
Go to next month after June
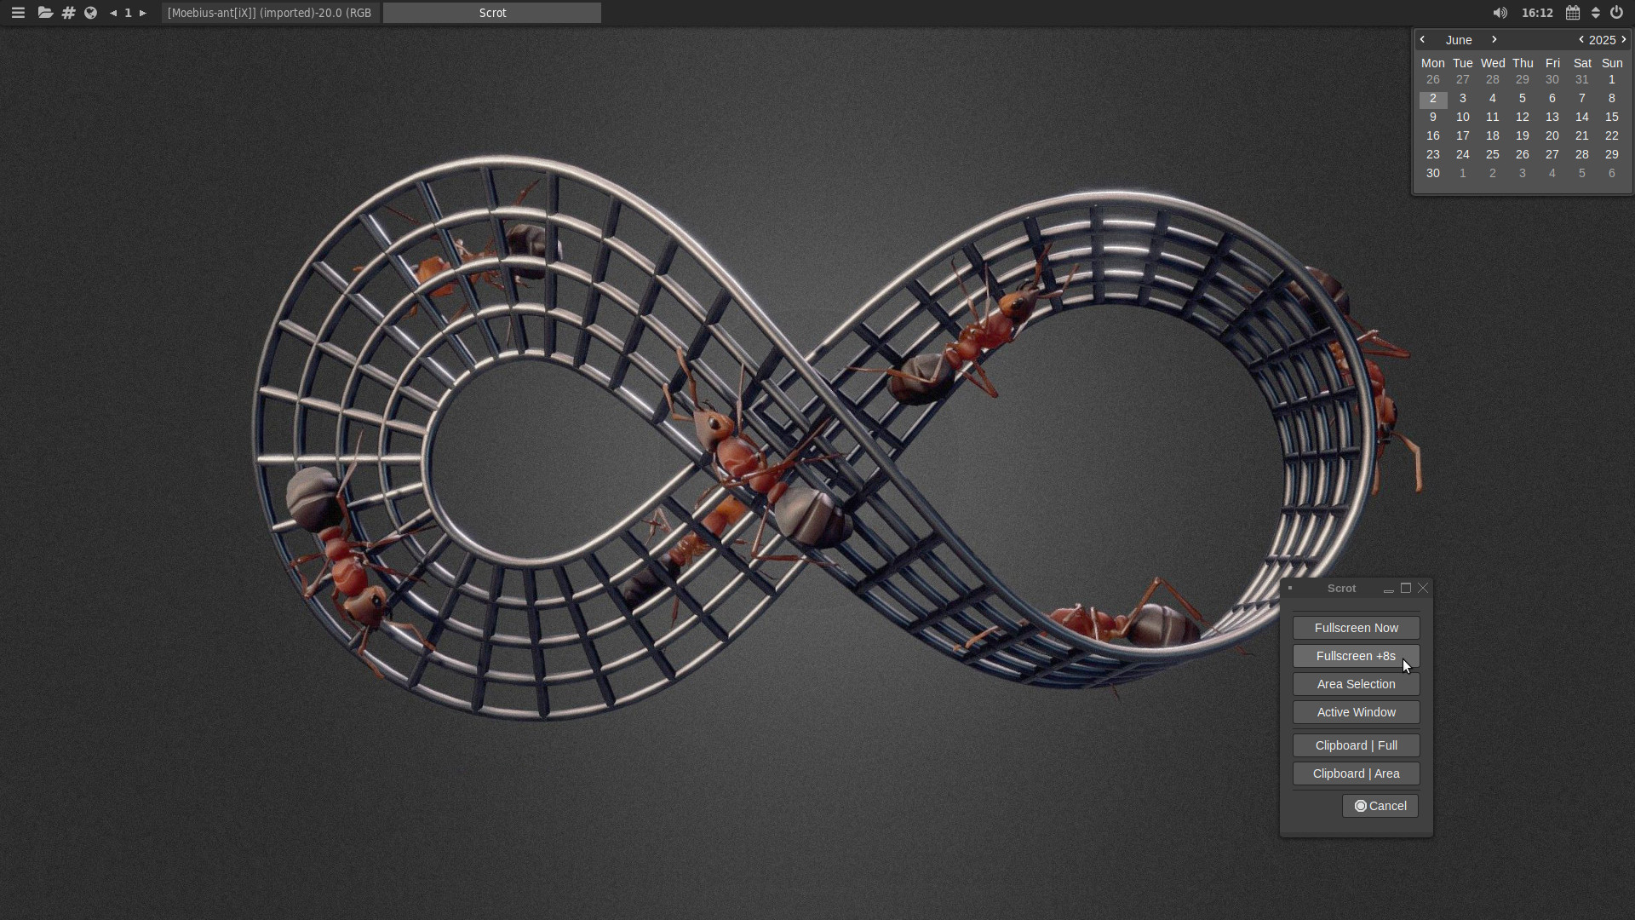(x=1494, y=39)
